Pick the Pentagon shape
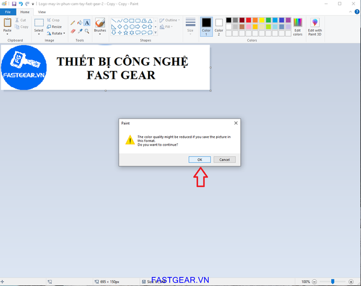 (126, 26)
